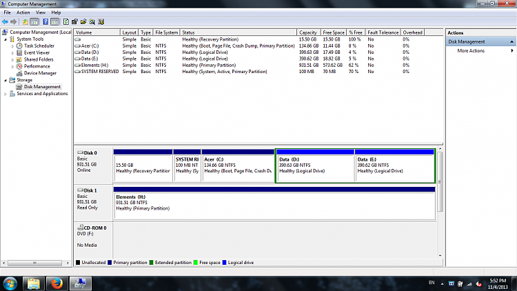Viewport: 517px width, 291px height.
Task: Toggle Show/Hide Console Tree toolbar button
Action: click(34, 22)
